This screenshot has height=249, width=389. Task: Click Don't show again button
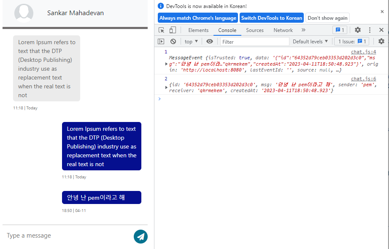[327, 18]
